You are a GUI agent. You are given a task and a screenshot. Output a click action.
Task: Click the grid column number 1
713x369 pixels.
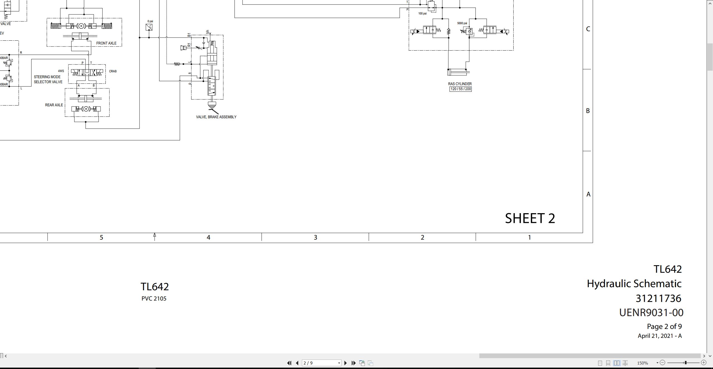(x=529, y=237)
